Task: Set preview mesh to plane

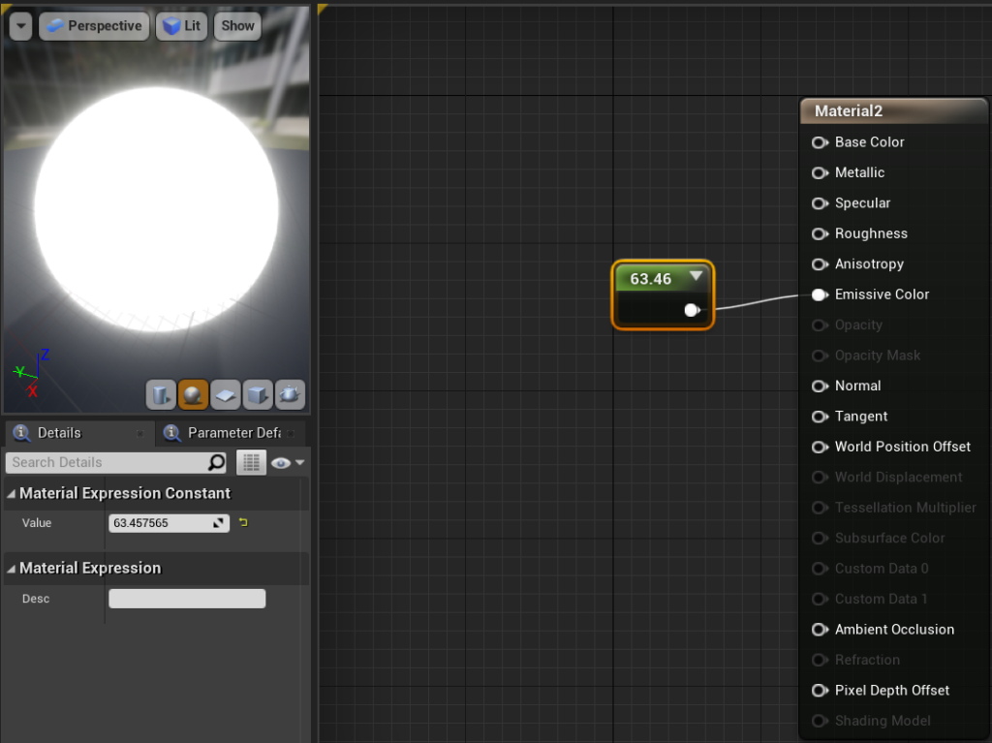Action: click(225, 394)
